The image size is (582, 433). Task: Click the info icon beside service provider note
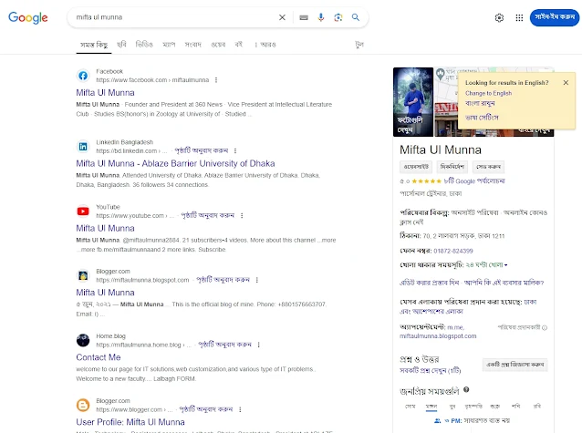pos(545,327)
